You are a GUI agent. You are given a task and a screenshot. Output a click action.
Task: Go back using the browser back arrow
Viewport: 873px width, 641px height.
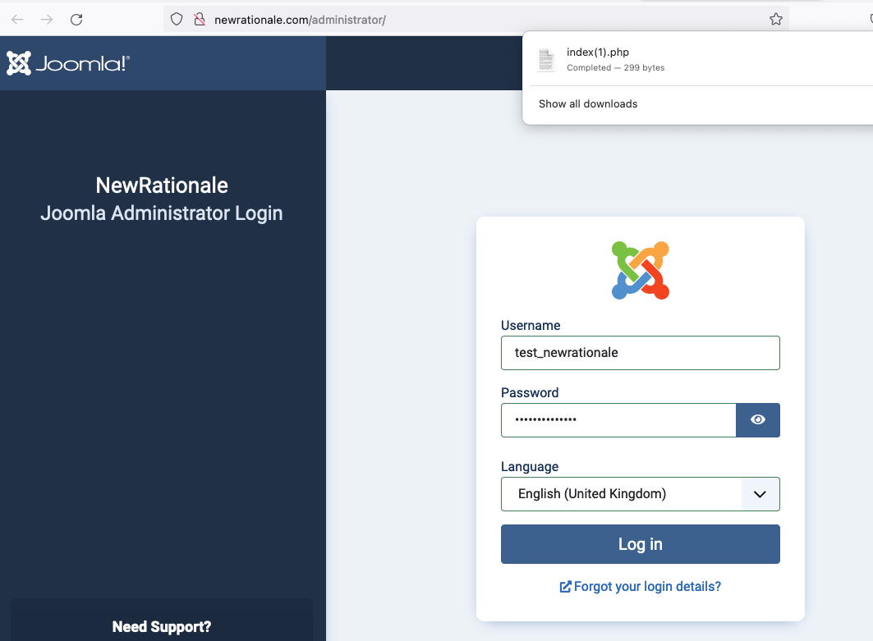(x=17, y=20)
